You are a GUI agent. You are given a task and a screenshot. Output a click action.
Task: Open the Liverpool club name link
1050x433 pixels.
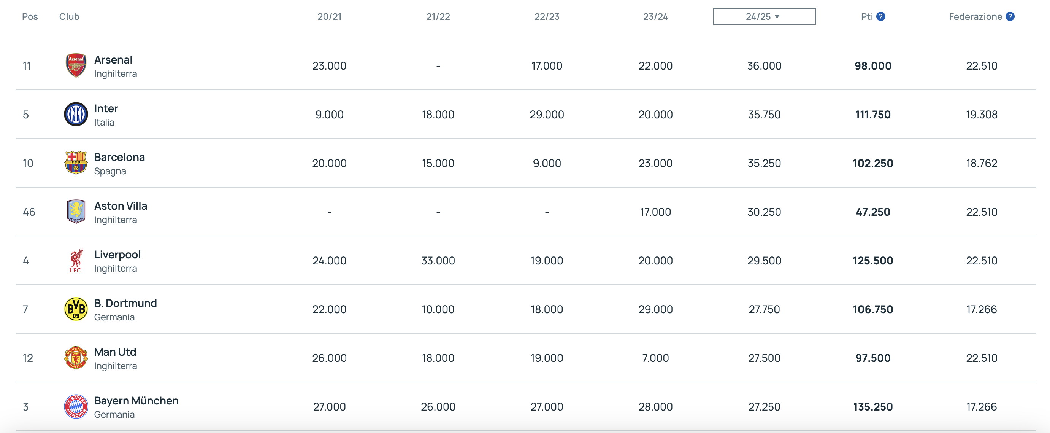point(117,255)
